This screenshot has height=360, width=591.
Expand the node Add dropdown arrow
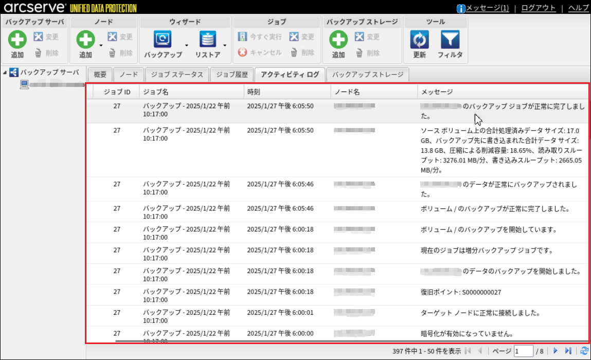pyautogui.click(x=101, y=45)
